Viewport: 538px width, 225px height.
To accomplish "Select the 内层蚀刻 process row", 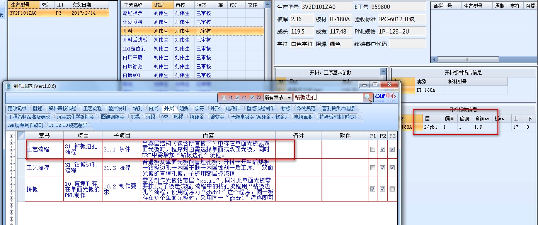I will 192,66.
